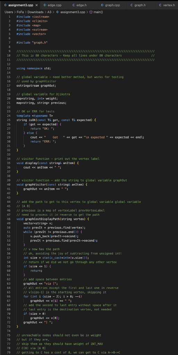Click the 'int size = static_cast<int>' line
The width and height of the screenshot is (178, 355).
coord(56,258)
